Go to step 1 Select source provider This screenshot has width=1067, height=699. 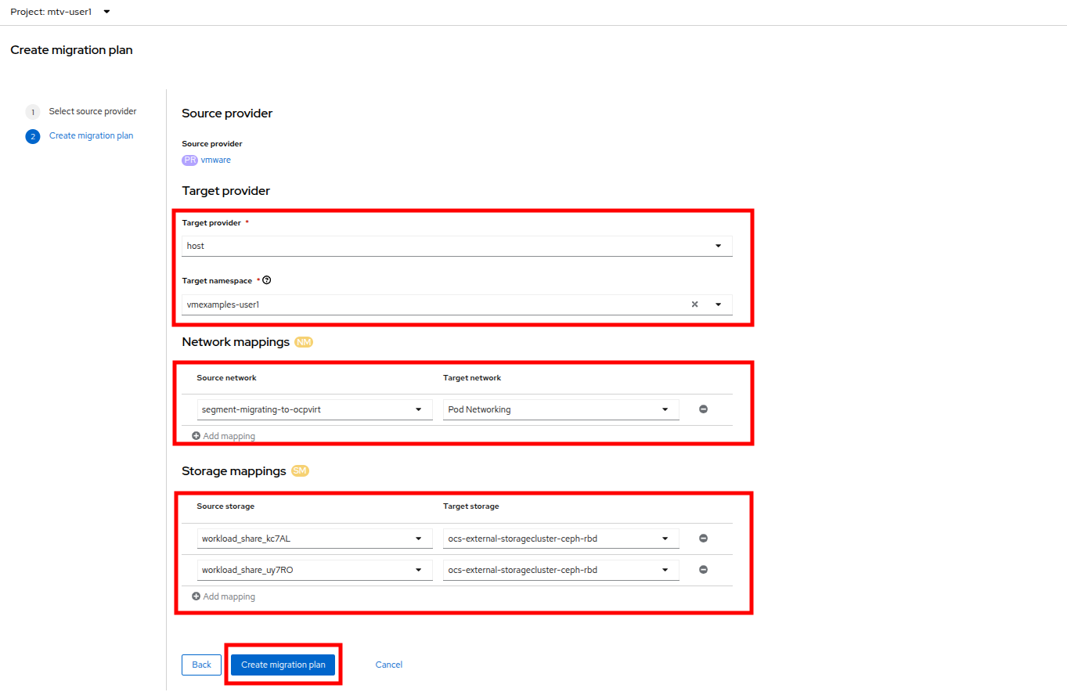coord(92,111)
